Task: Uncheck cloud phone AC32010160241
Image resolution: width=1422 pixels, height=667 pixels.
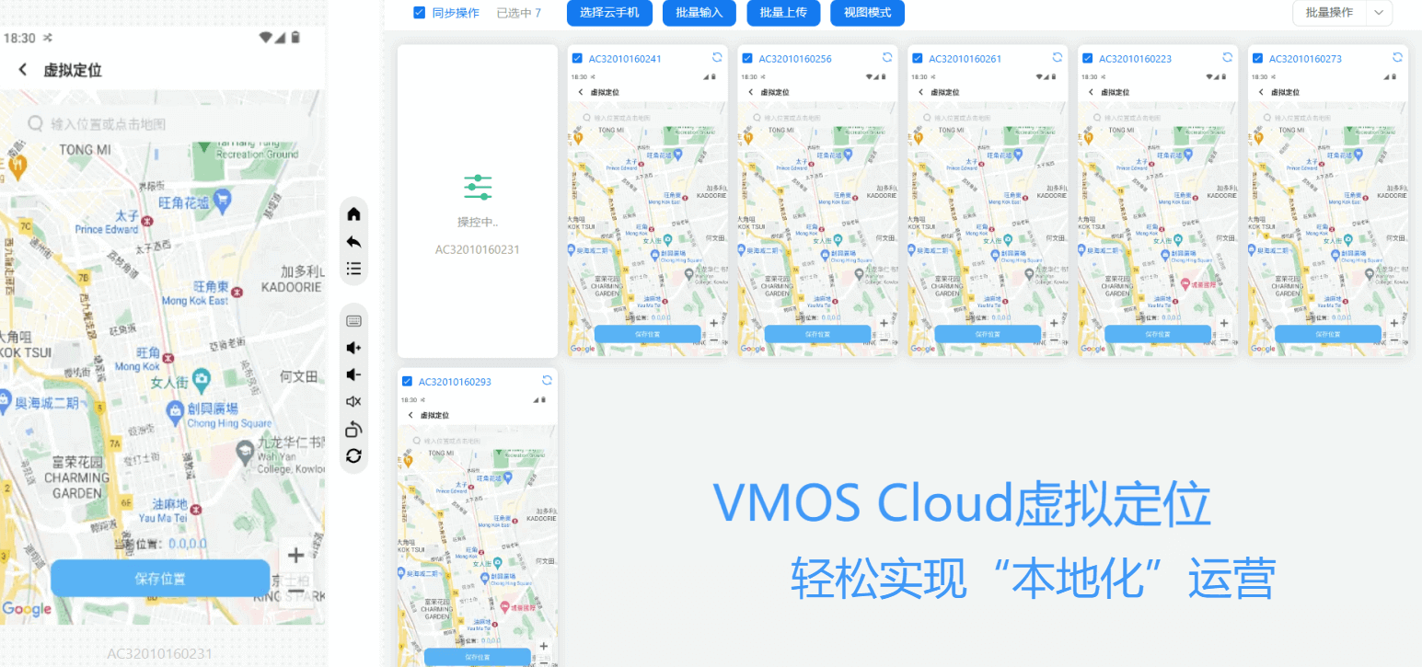Action: pos(576,58)
